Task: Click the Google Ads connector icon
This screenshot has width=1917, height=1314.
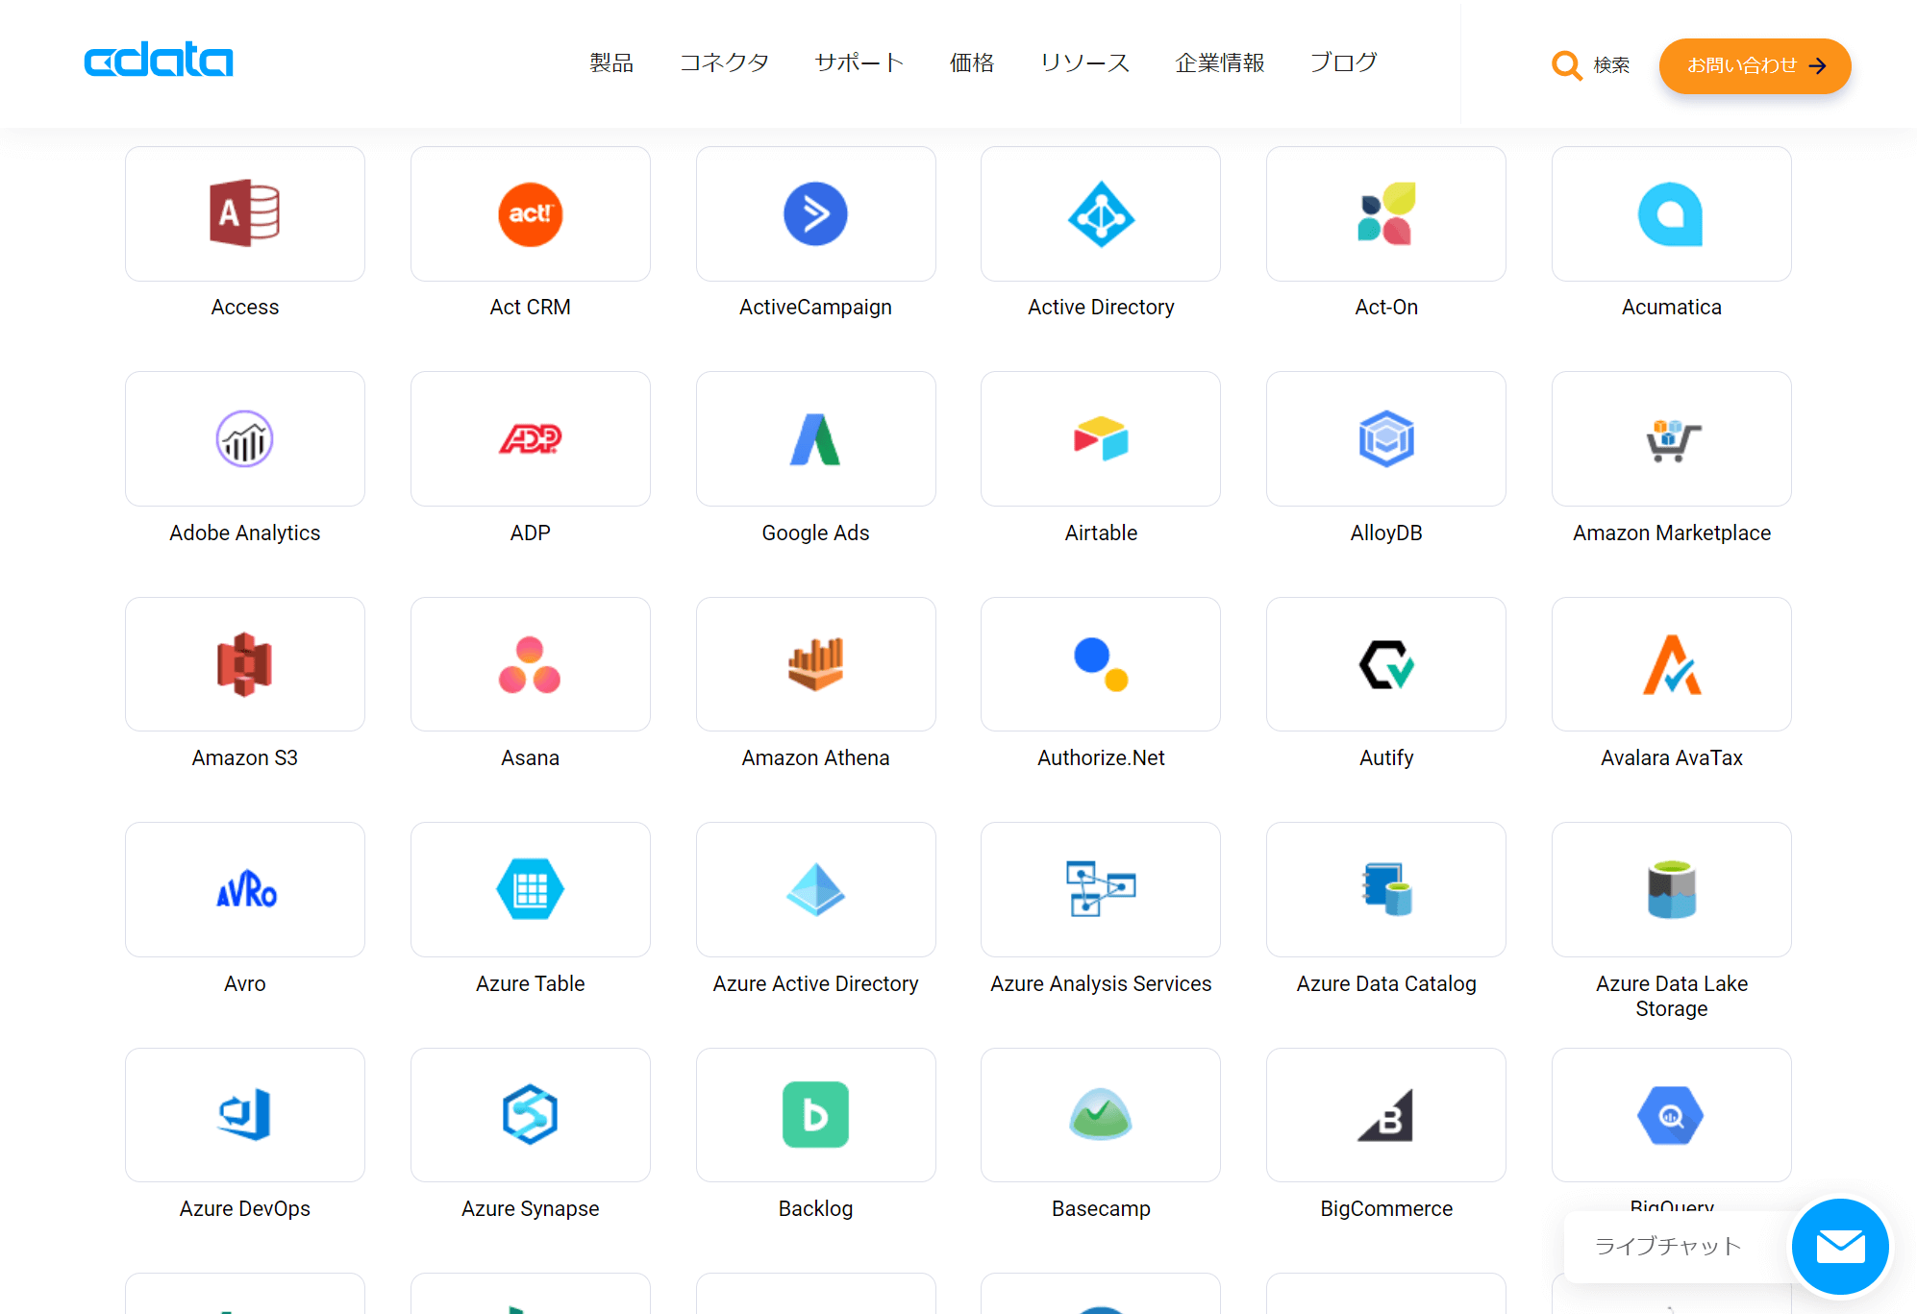Action: [815, 438]
